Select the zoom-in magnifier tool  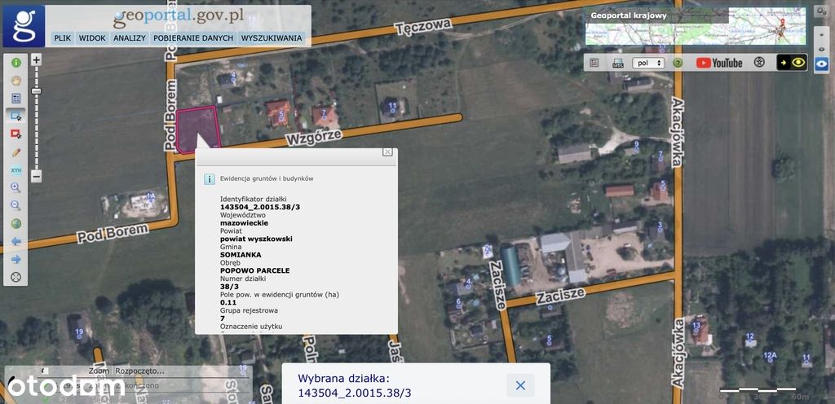point(16,187)
